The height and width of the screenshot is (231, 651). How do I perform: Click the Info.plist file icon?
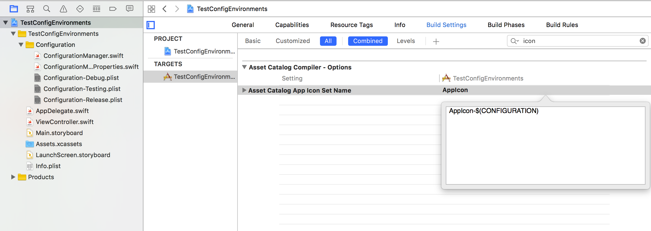[x=30, y=166]
